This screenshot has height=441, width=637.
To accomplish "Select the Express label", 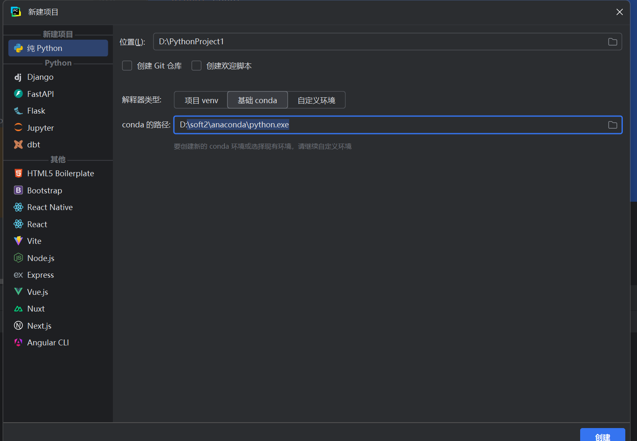I will (x=41, y=275).
